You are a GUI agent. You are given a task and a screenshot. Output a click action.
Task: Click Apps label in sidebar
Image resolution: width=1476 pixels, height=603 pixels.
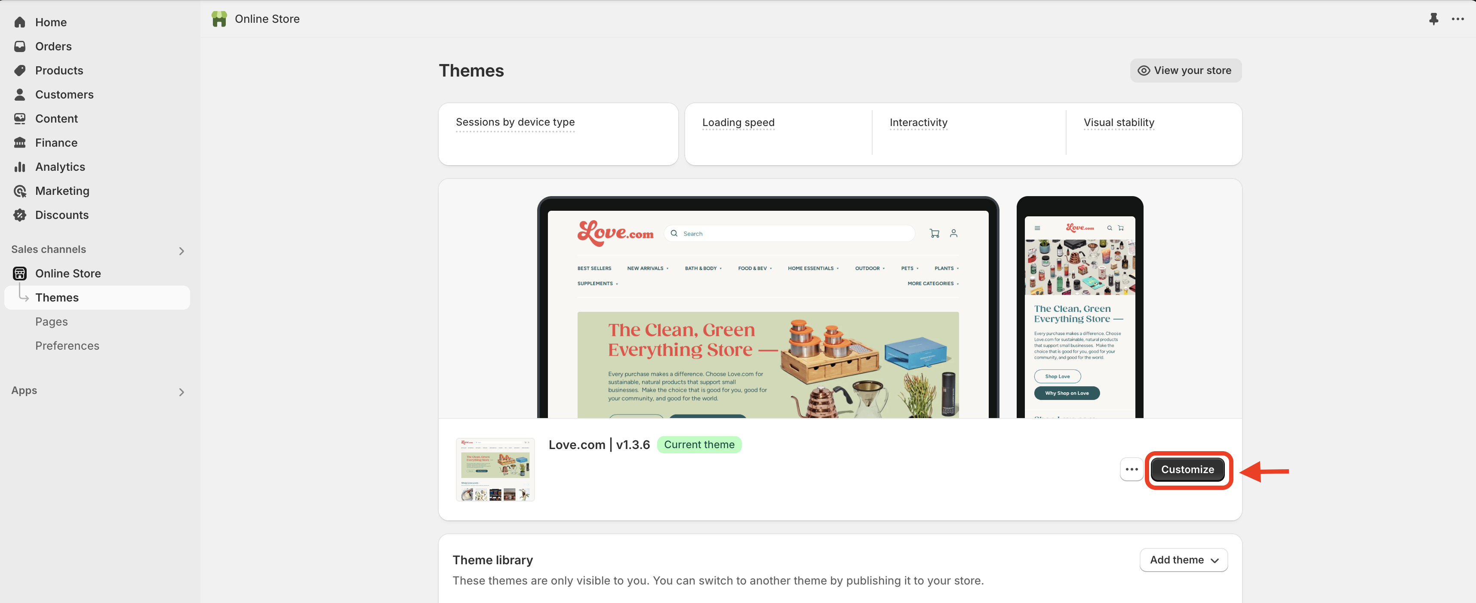coord(24,391)
